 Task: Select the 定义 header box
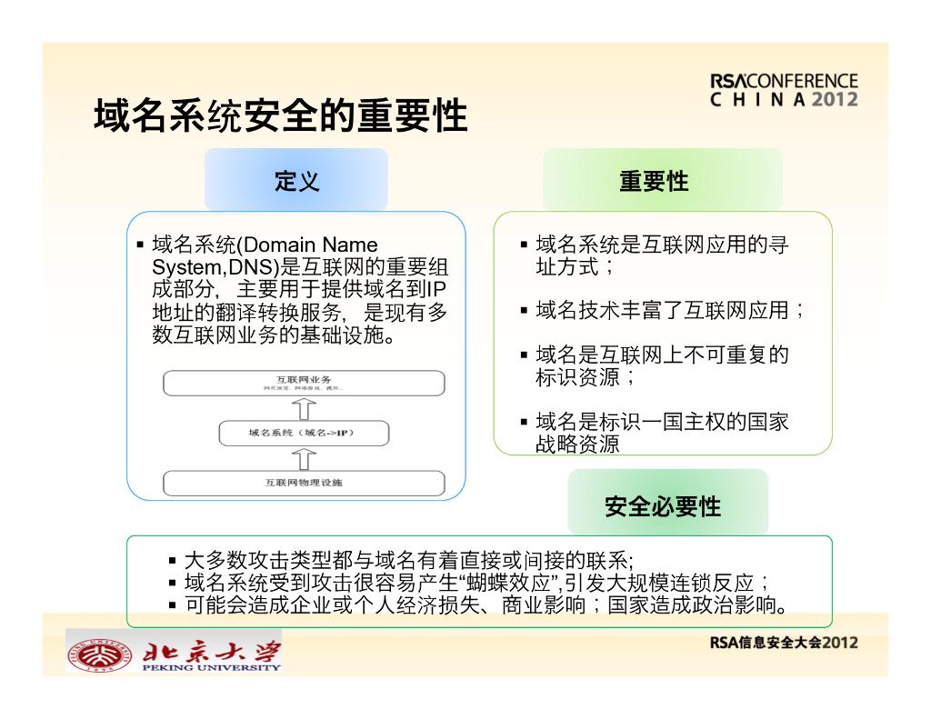(x=296, y=180)
